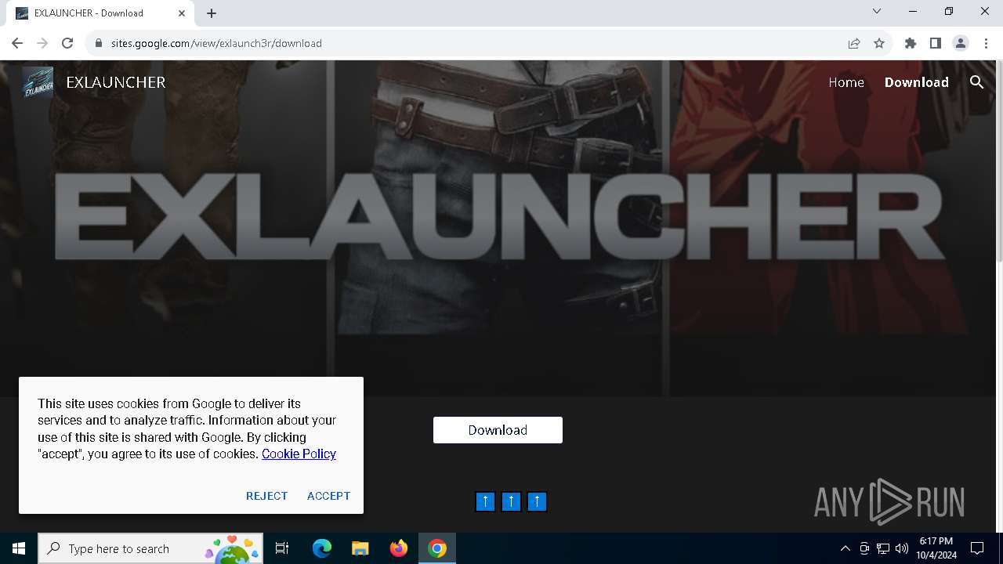Click the white Download button

click(x=498, y=430)
